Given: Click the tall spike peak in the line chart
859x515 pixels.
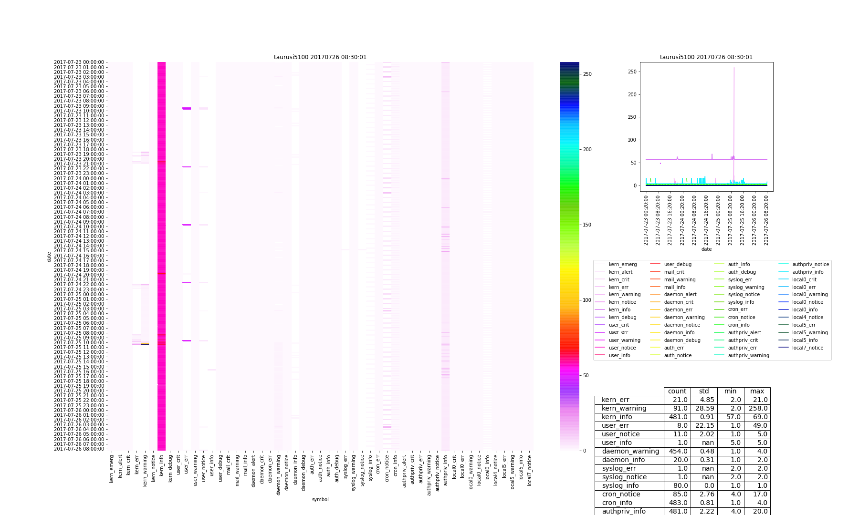Looking at the screenshot, I should click(734, 68).
